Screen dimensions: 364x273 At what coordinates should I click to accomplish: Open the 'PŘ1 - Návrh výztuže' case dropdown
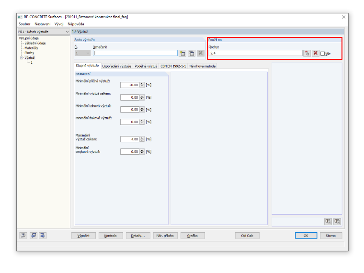(x=44, y=32)
